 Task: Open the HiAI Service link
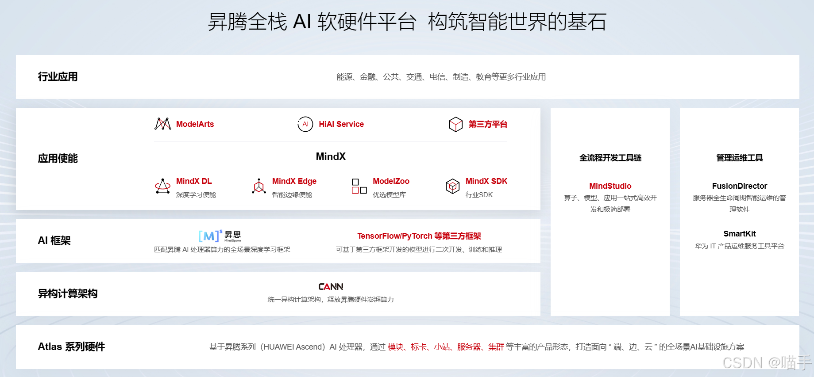[341, 124]
